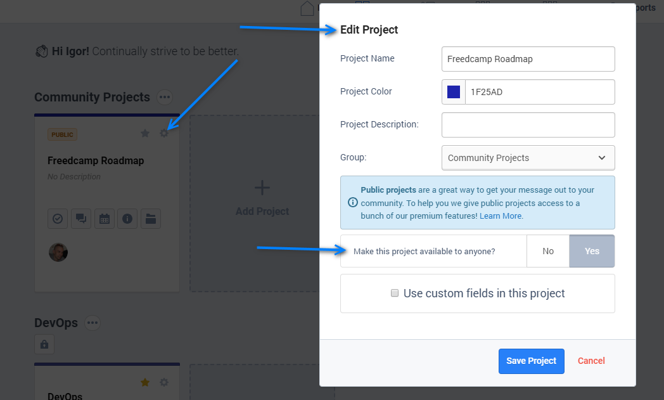
Task: Open DevOps group three-dots menu
Action: click(x=93, y=323)
